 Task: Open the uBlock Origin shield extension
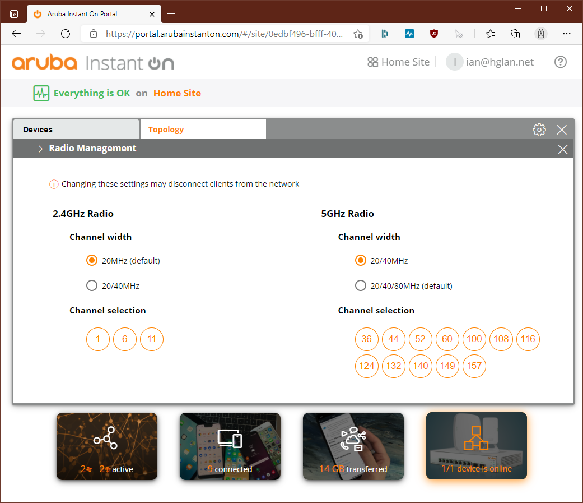[x=434, y=34]
